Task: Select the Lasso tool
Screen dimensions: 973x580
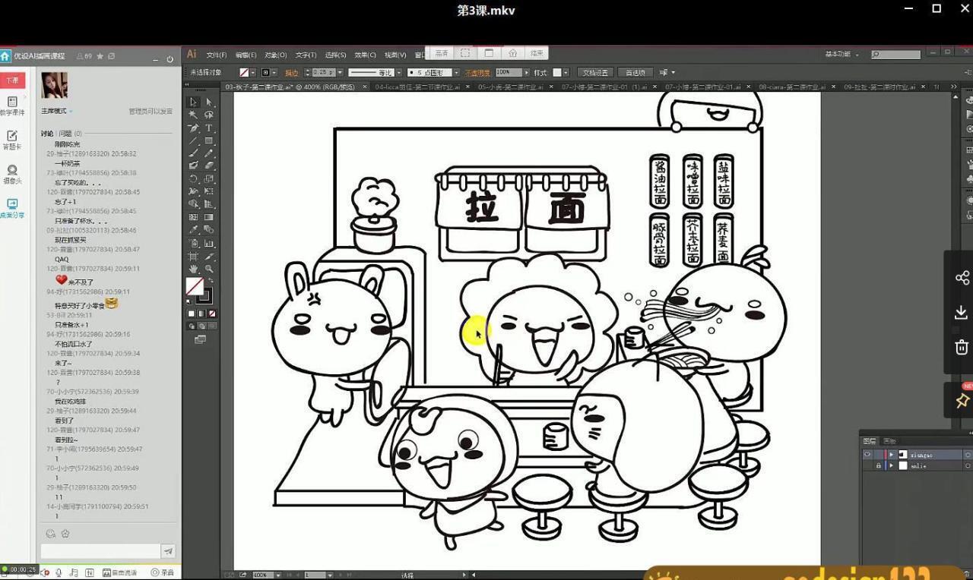Action: (209, 115)
